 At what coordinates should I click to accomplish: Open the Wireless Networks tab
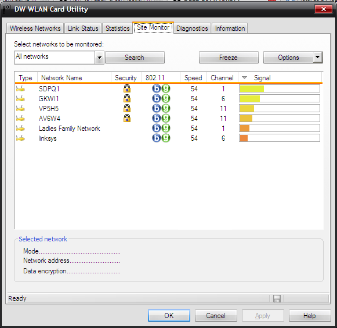point(35,28)
